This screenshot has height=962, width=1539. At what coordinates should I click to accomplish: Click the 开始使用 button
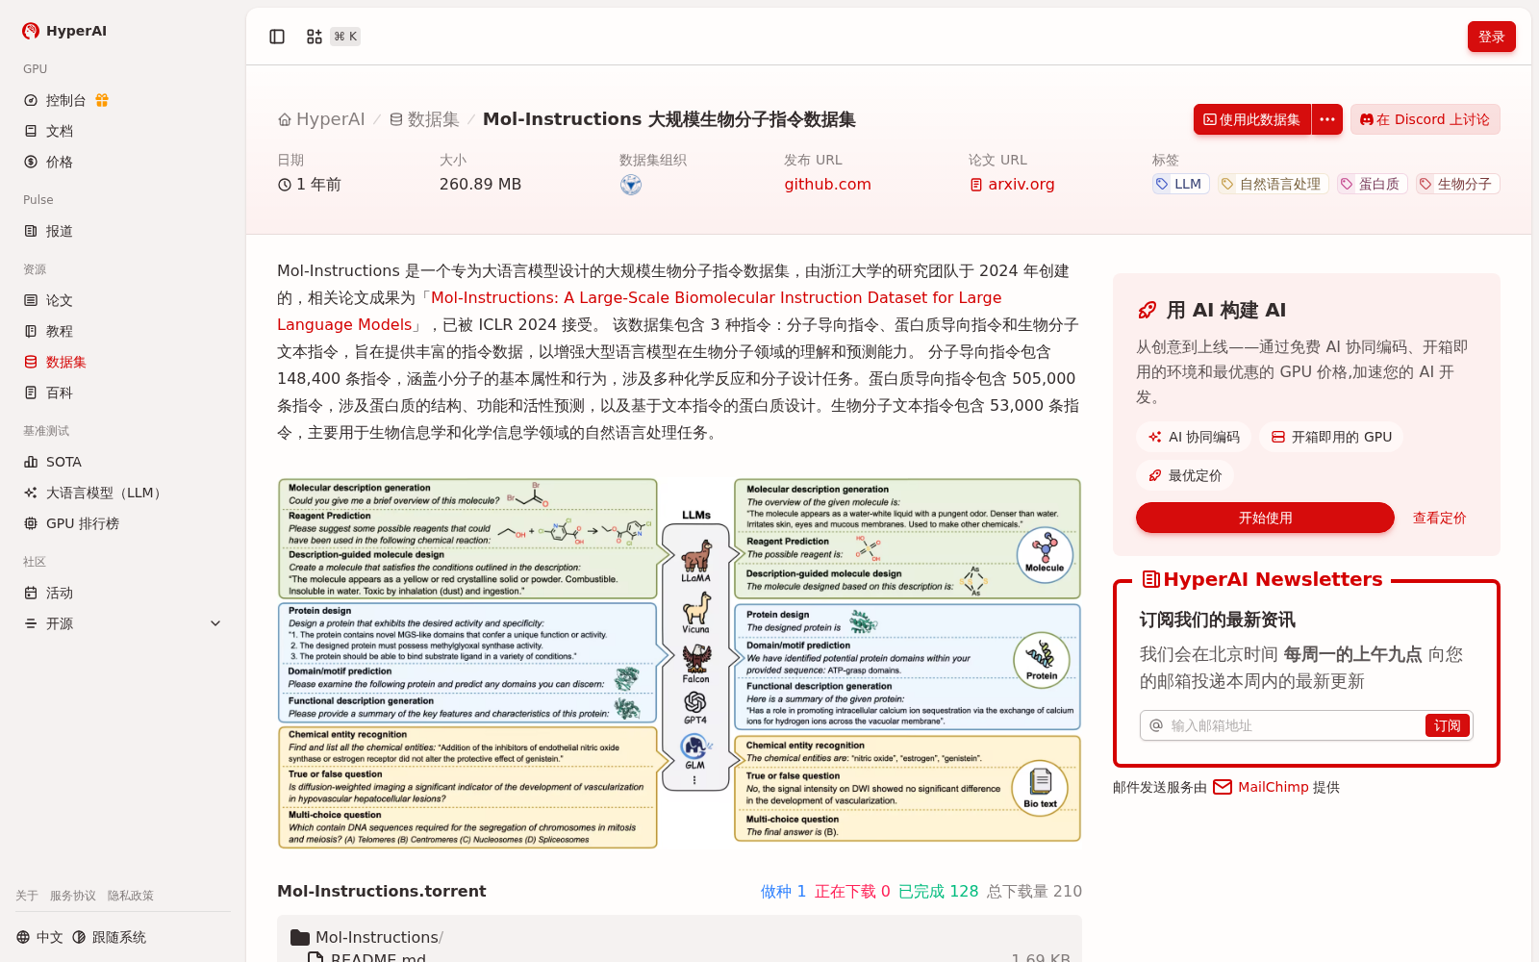1265,518
